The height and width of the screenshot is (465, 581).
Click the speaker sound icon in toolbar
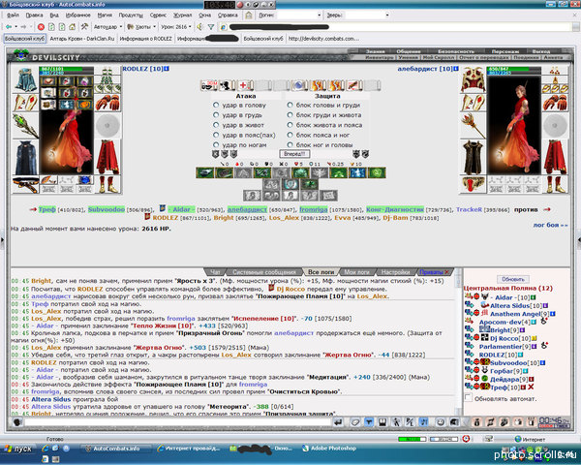[199, 27]
